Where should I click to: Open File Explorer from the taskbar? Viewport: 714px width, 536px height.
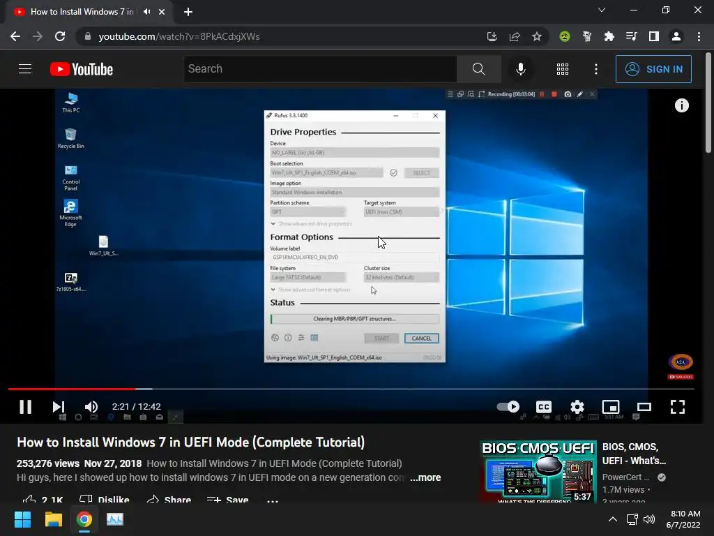click(x=53, y=519)
